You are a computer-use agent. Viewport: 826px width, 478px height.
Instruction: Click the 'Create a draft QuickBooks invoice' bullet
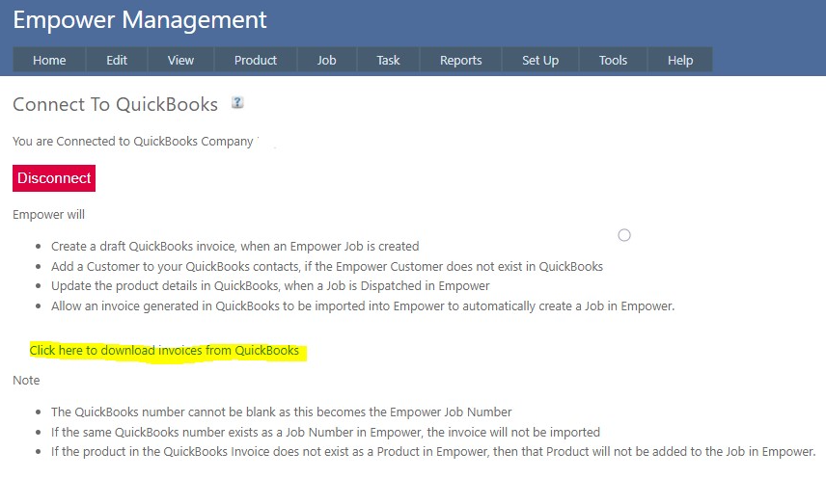[234, 246]
